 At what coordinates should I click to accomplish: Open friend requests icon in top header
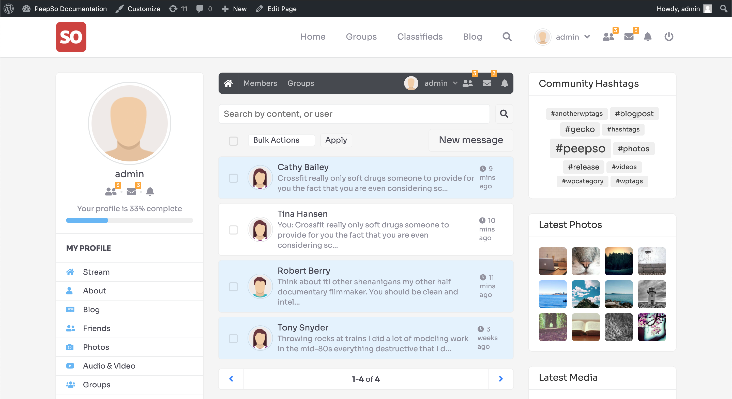(608, 37)
